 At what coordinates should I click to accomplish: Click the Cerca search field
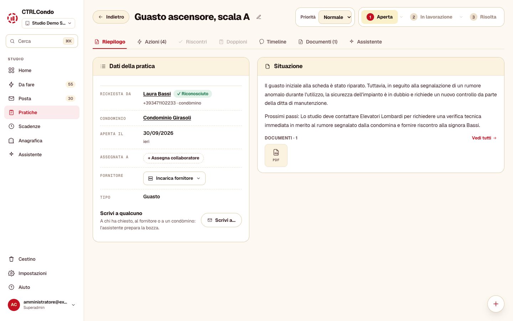point(42,41)
